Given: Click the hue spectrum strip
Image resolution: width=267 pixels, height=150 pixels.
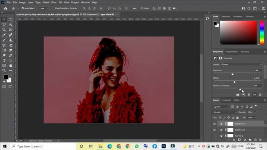Looking at the screenshot, I should click(262, 33).
